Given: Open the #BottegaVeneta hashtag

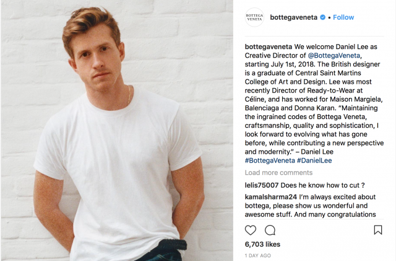Looking at the screenshot, I should pyautogui.click(x=269, y=160).
